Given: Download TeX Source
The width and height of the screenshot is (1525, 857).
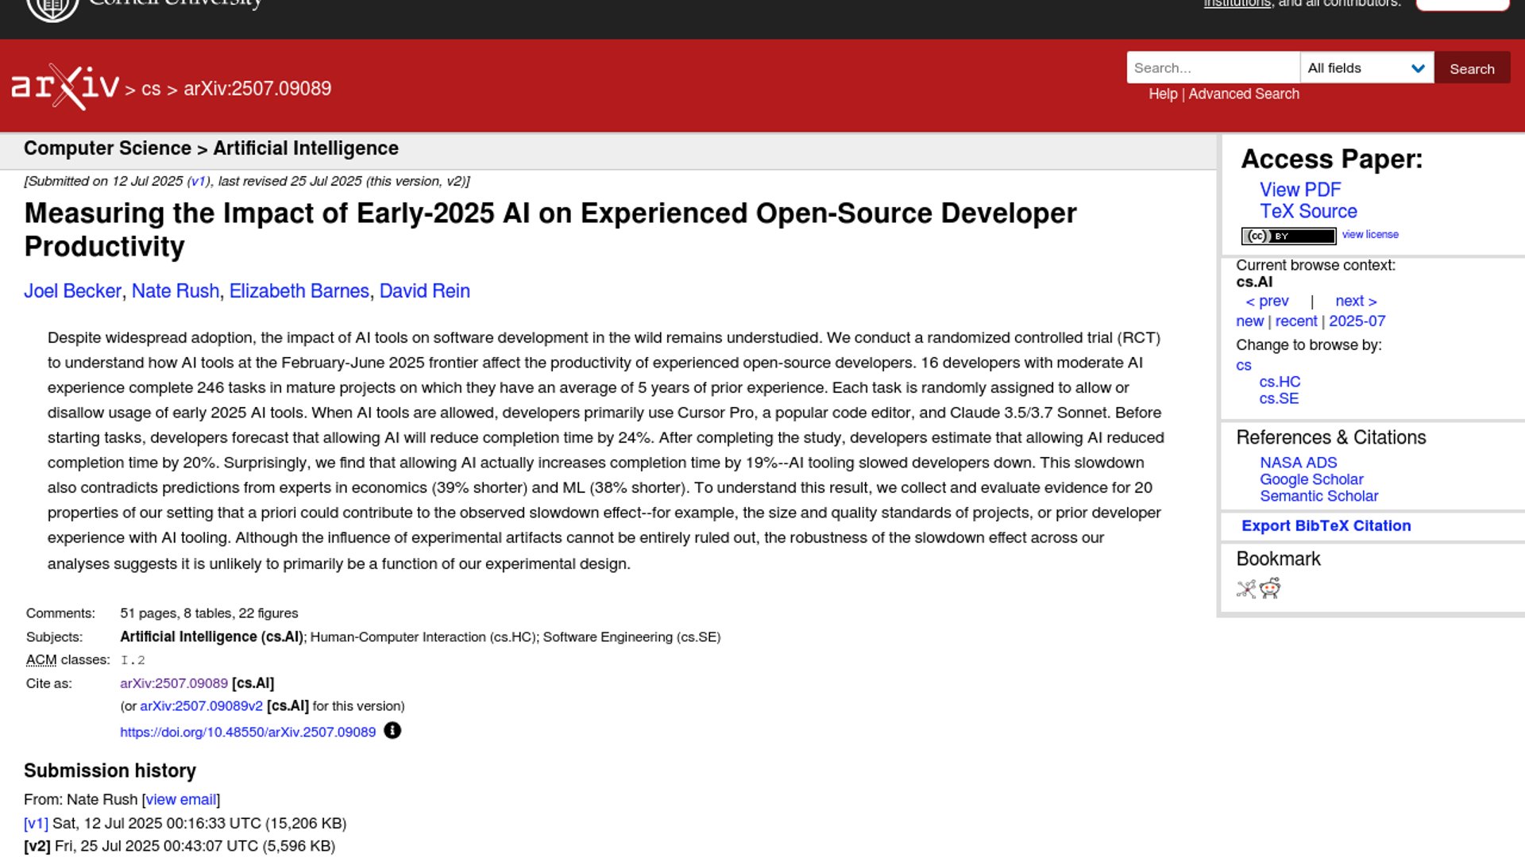Looking at the screenshot, I should point(1307,212).
